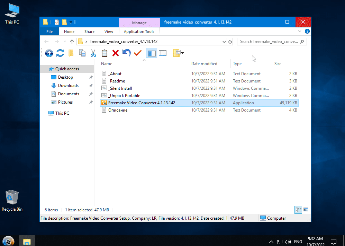Screen dimensions: 345x246
Task: Go up one folder level with Up arrow
Action: click(x=72, y=41)
